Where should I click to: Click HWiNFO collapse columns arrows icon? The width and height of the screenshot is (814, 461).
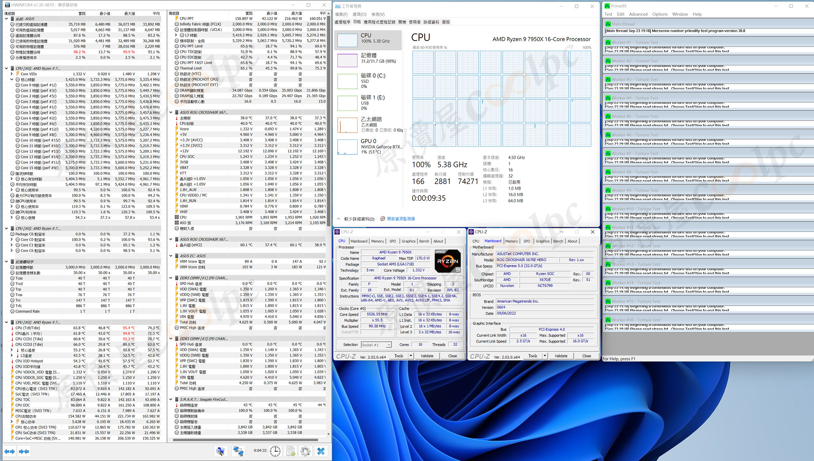pos(24,451)
